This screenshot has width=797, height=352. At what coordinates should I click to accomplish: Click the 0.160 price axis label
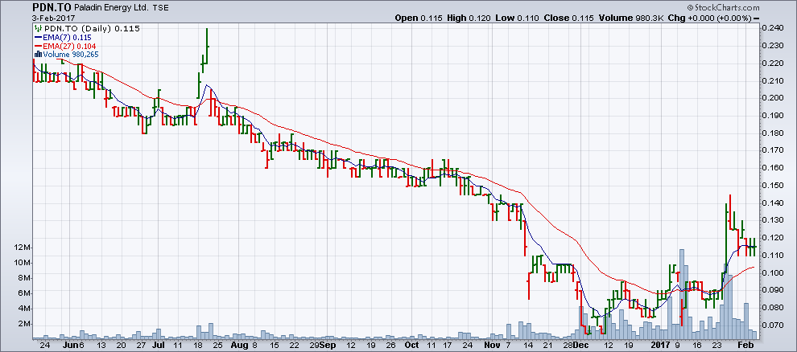(x=774, y=168)
